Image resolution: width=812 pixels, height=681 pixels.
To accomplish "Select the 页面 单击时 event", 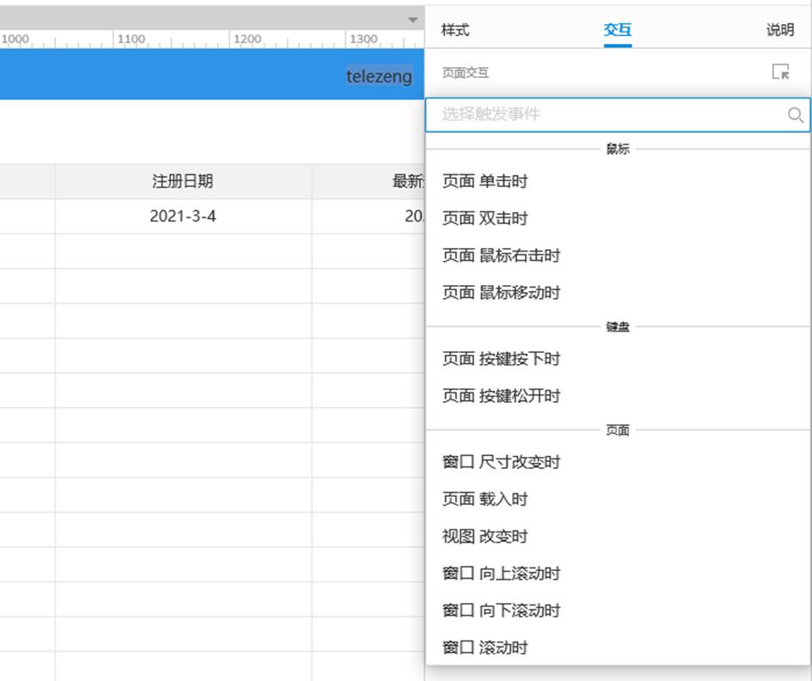I will (617, 181).
